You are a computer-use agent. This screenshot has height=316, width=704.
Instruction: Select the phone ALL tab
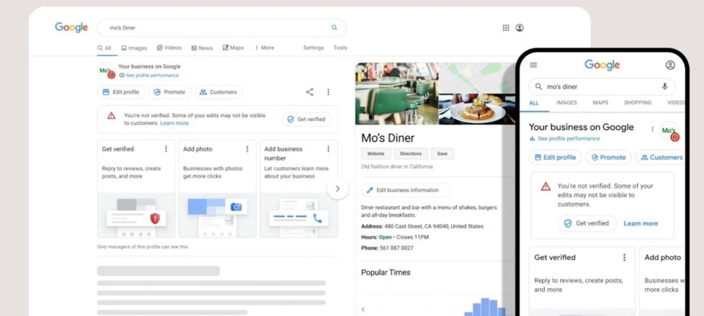pos(534,103)
